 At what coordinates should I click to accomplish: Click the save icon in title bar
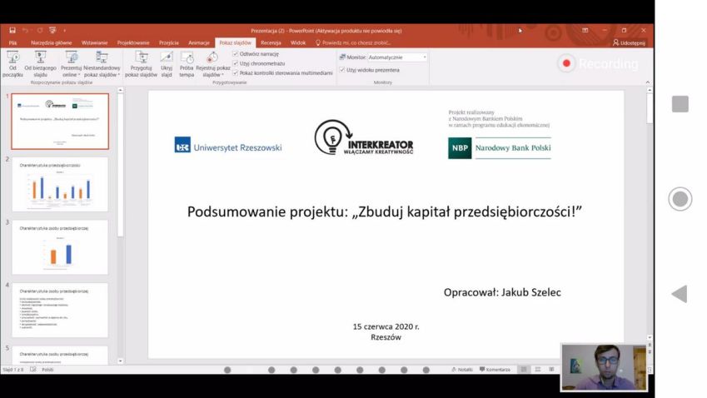(12, 30)
